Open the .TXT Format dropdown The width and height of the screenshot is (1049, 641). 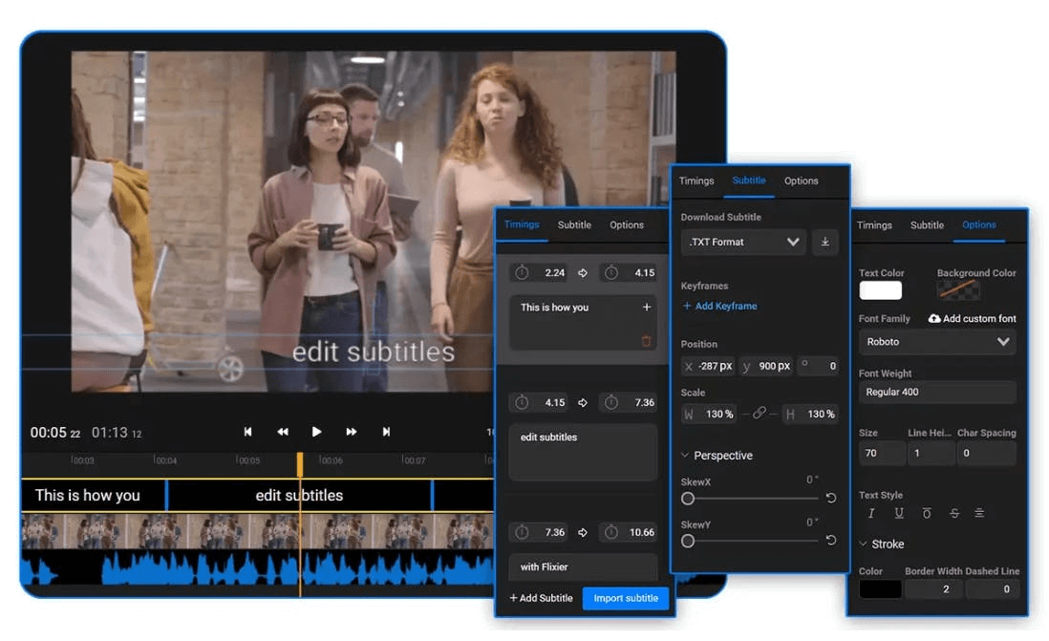(x=743, y=242)
